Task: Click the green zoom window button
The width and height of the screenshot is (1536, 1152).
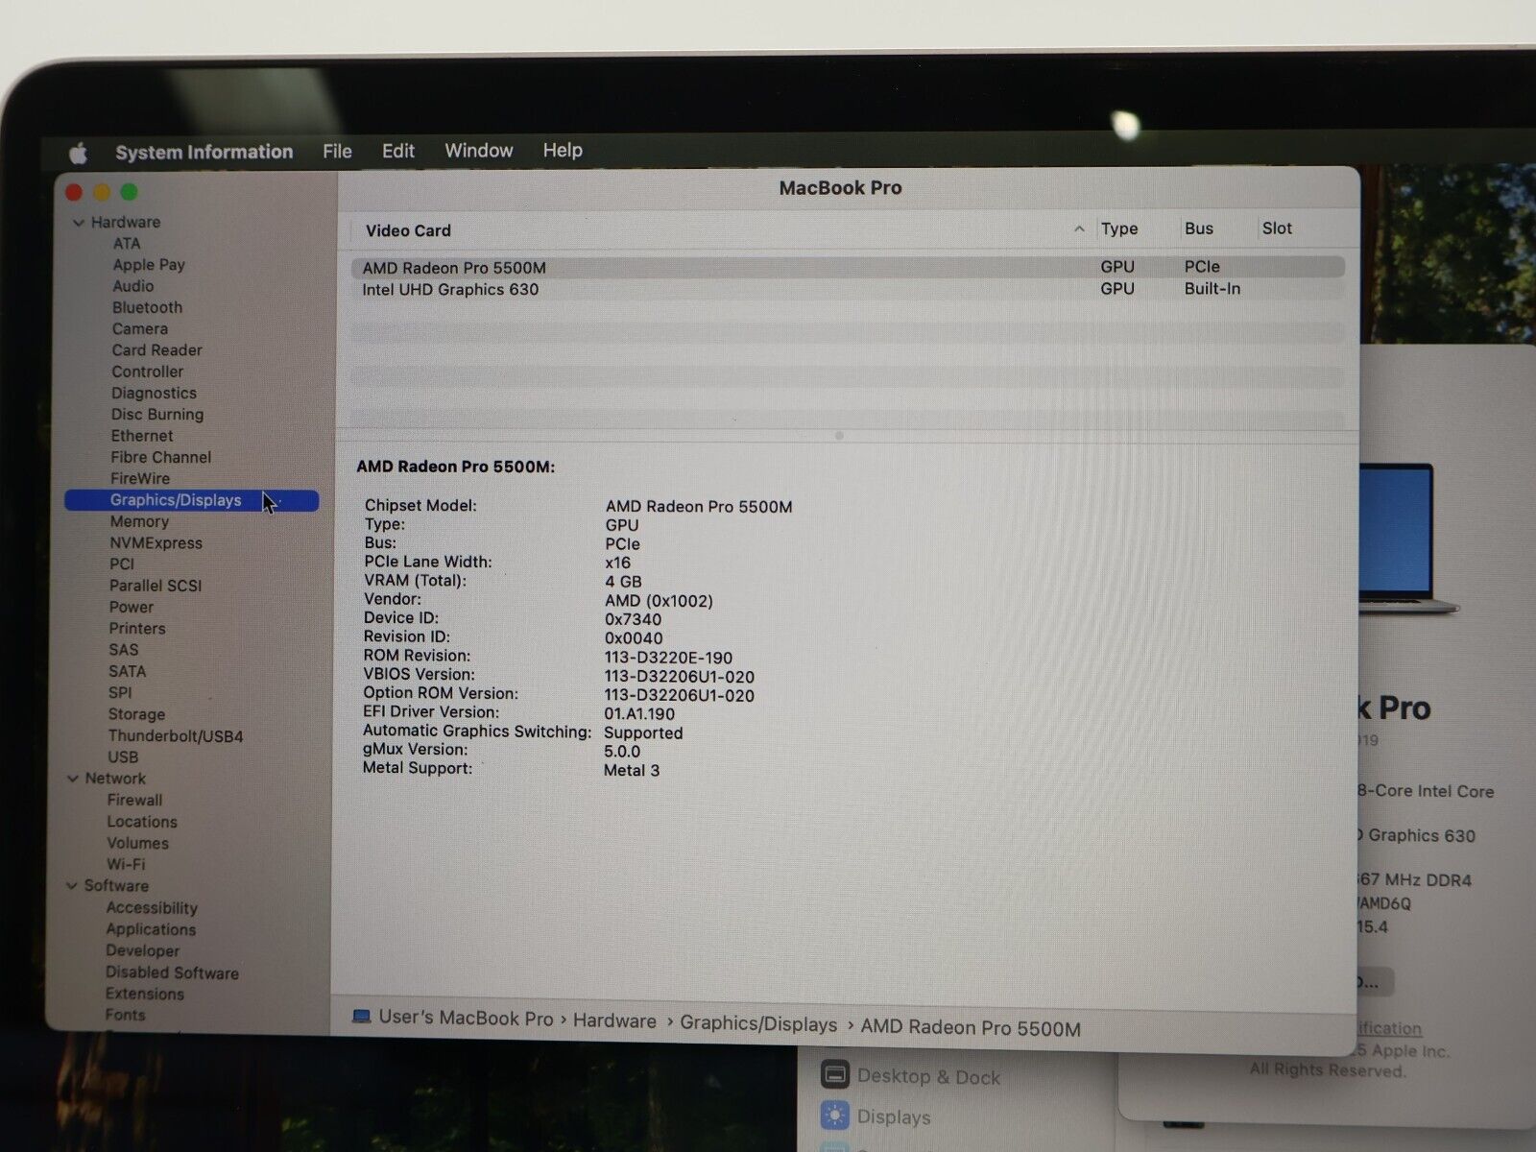Action: click(x=129, y=192)
